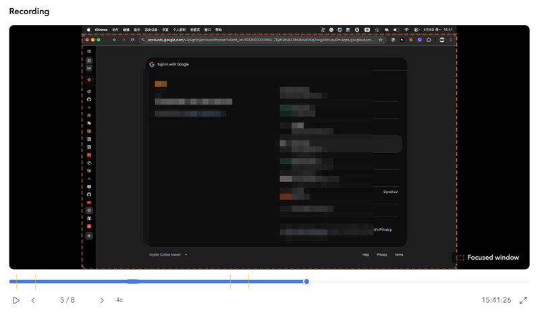Screen dimensions: 540x317
Task: Click the timestamp 15:41:26
Action: point(496,300)
